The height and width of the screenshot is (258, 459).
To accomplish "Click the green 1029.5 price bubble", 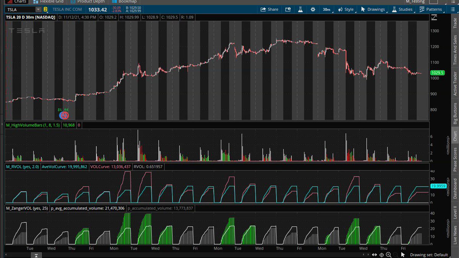I will 437,73.
